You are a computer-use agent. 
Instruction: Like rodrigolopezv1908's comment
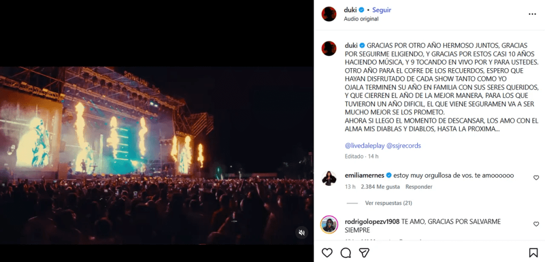coord(536,224)
